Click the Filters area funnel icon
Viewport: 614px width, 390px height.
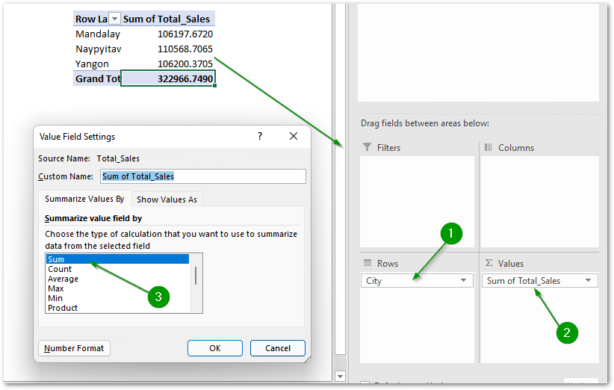[367, 148]
